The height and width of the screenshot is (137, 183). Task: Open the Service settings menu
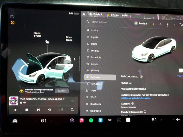click(93, 70)
